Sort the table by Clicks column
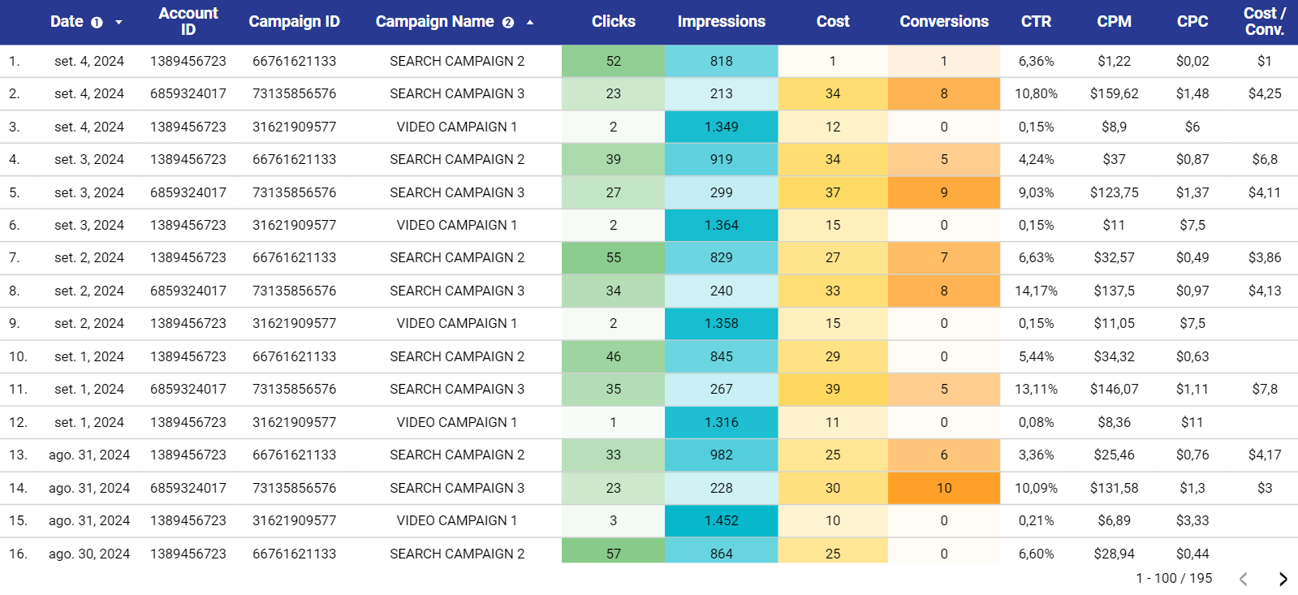The image size is (1298, 595). click(613, 21)
